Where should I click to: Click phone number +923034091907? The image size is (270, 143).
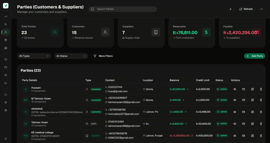[118, 98]
